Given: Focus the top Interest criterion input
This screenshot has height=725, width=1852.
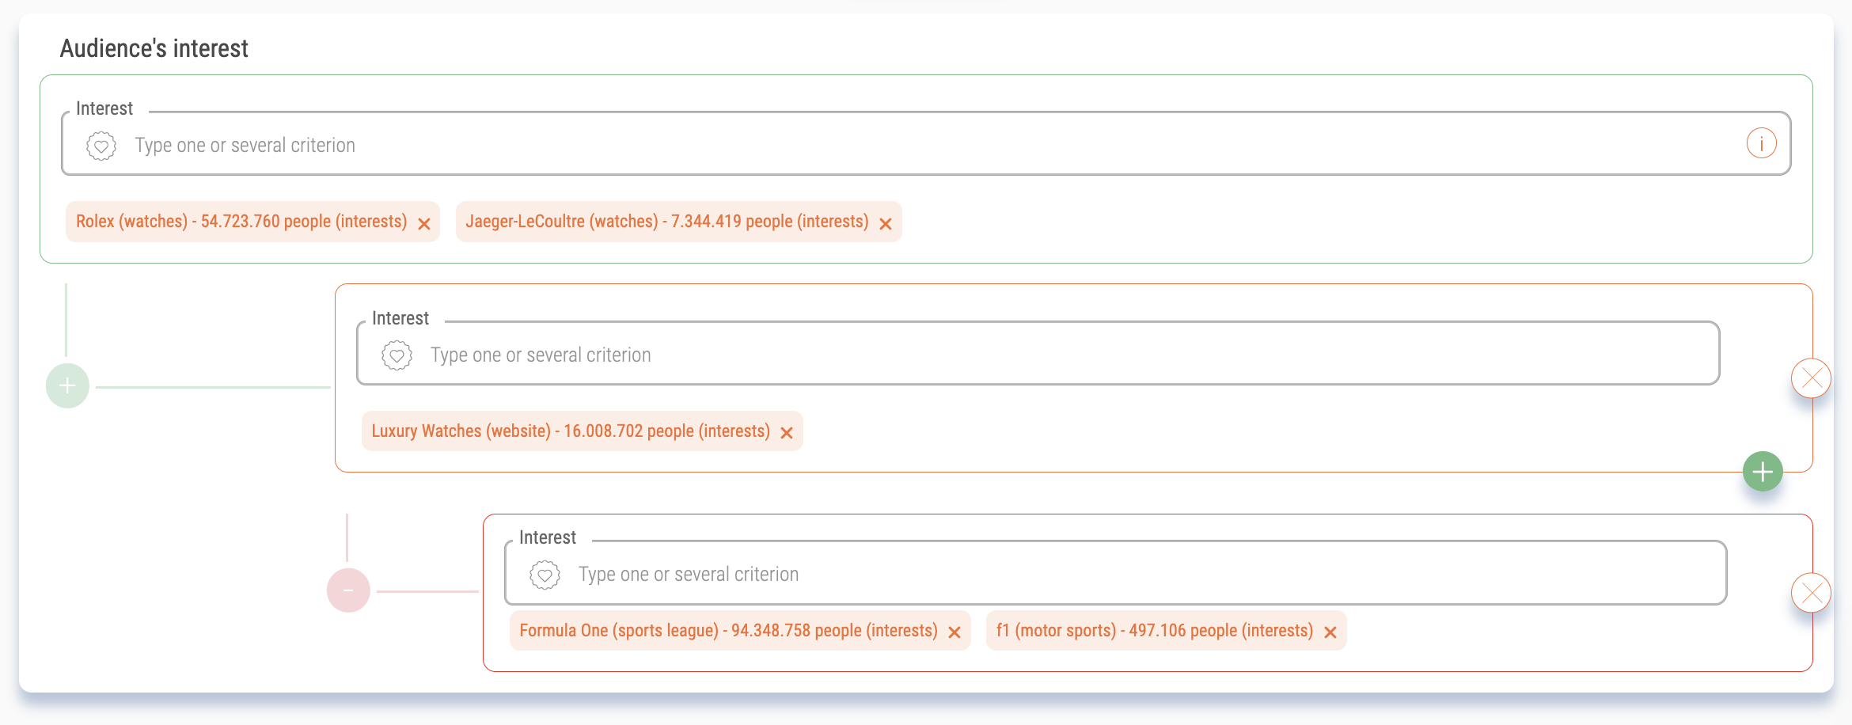Looking at the screenshot, I should pyautogui.click(x=926, y=144).
